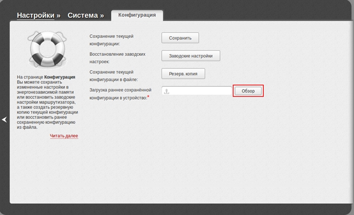
Task: Open file browser with Обзор button
Action: click(x=248, y=91)
